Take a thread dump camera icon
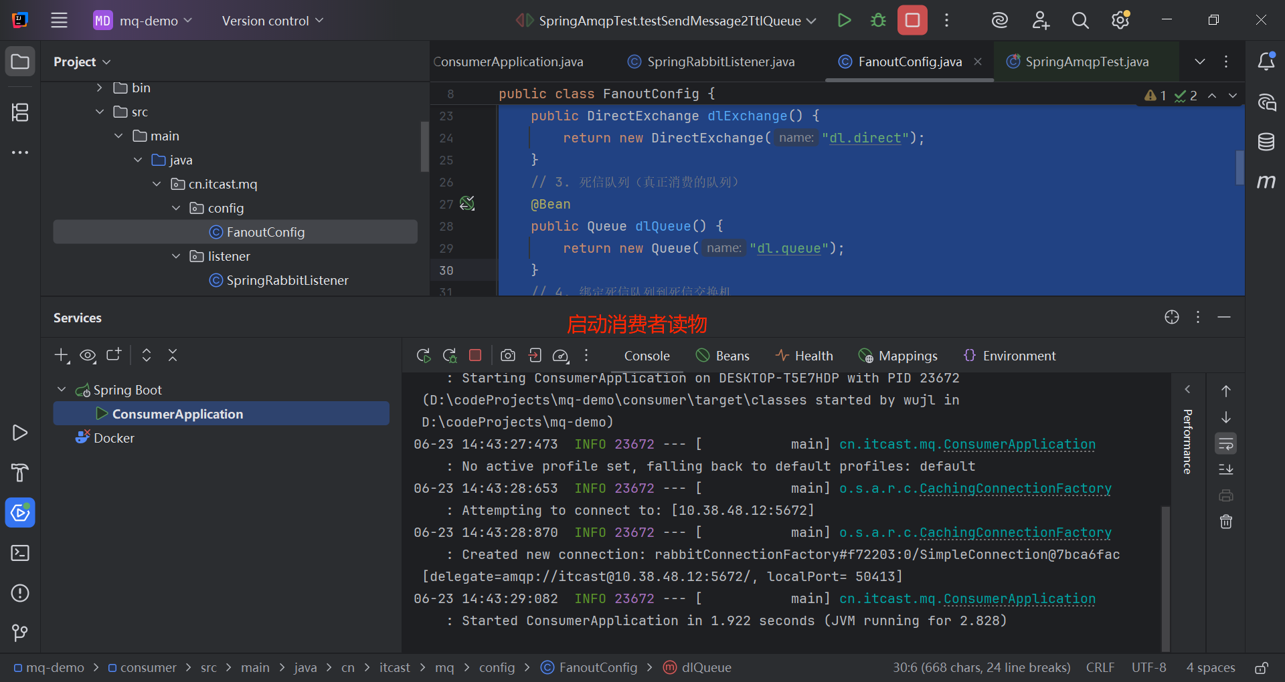The image size is (1285, 682). (508, 355)
